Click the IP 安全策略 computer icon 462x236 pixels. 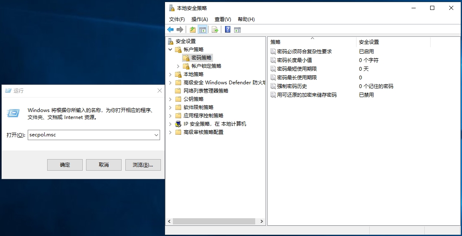click(x=178, y=124)
